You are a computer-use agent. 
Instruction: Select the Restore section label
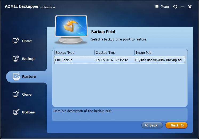click(29, 76)
